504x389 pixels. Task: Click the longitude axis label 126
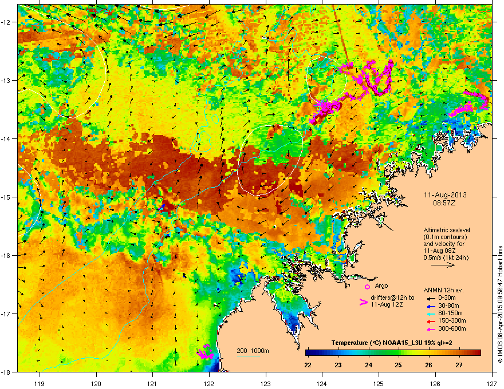pos(435,384)
